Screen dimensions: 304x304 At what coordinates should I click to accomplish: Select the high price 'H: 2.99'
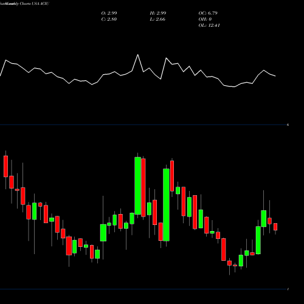(158, 13)
